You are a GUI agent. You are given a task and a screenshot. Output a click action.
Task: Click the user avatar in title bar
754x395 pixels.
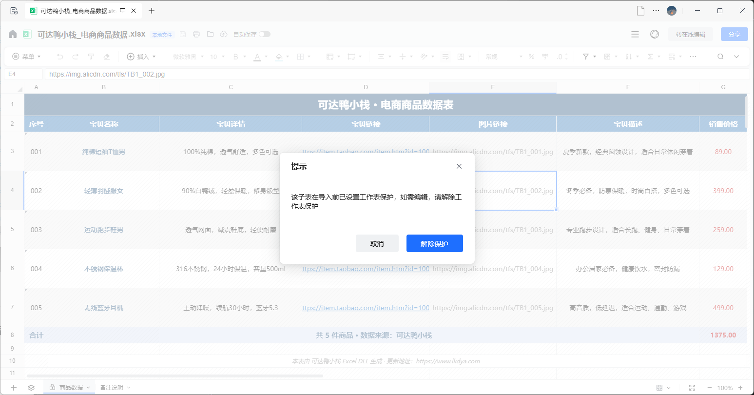[672, 11]
